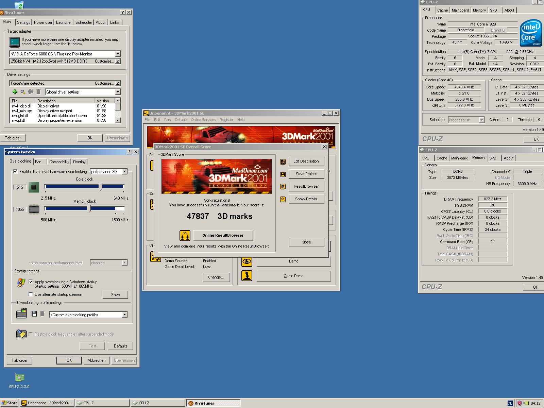Click the Change... button in 3DMark2001
Screen dimensions: 544x408
(216, 277)
